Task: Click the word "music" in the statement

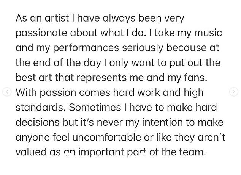Action: click(x=208, y=33)
